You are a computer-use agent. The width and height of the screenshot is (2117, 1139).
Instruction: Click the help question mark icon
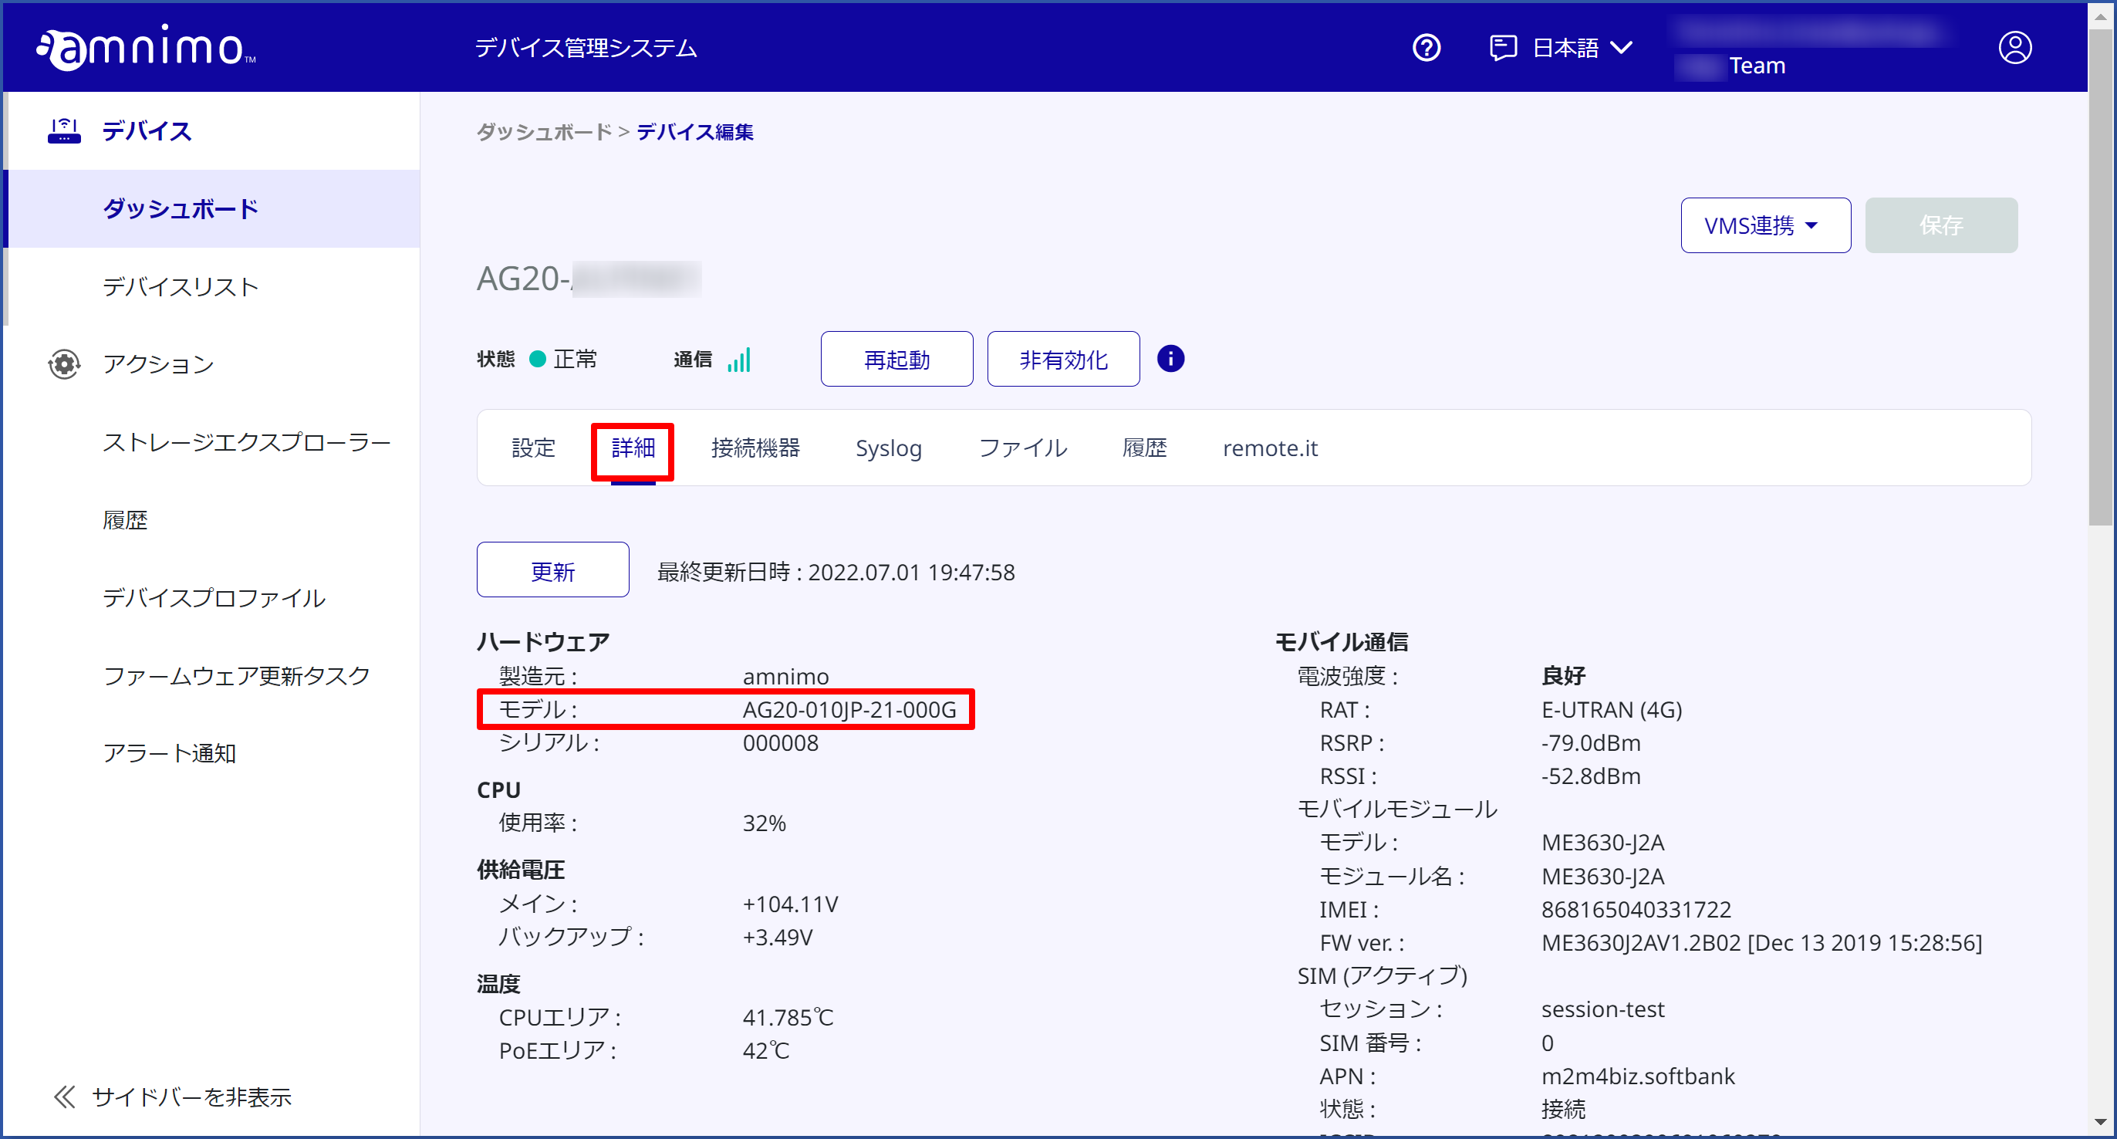[1426, 48]
